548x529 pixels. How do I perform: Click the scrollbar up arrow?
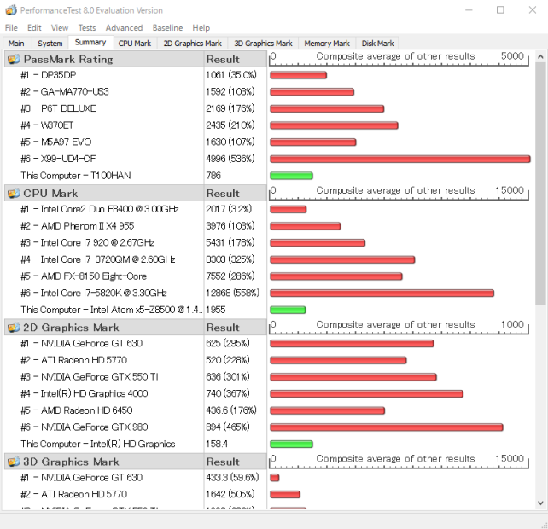click(540, 56)
